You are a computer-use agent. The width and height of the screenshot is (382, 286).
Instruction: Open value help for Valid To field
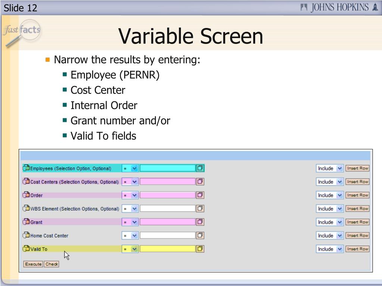(x=200, y=248)
